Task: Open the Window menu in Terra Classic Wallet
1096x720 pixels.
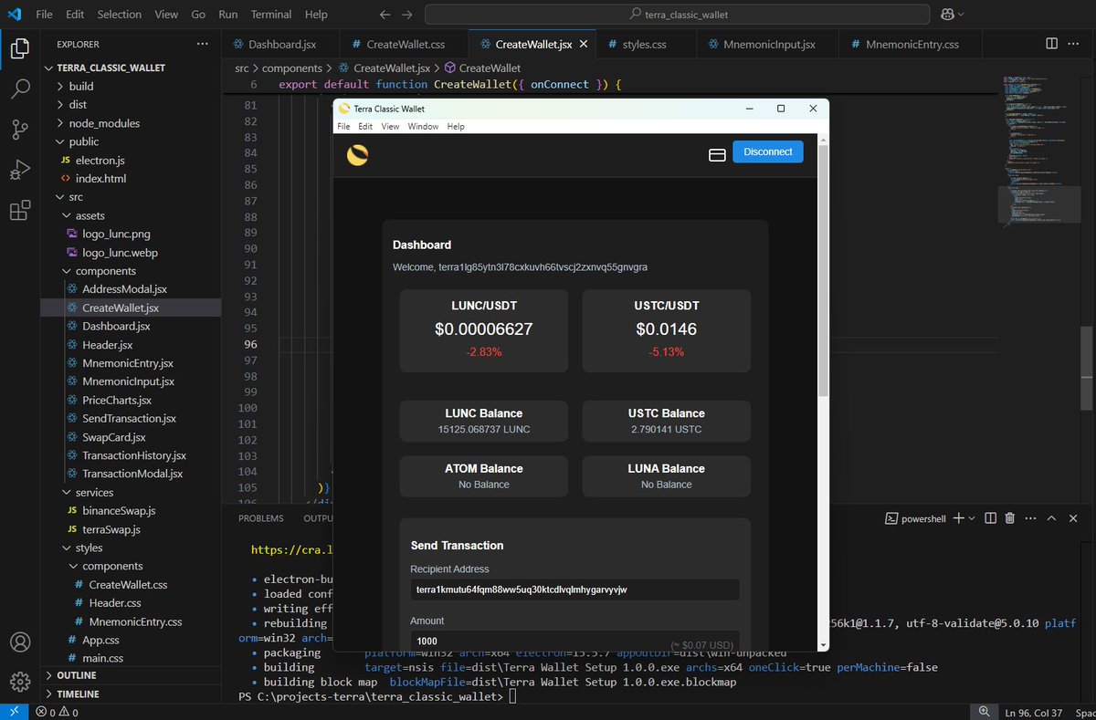Action: pos(423,127)
